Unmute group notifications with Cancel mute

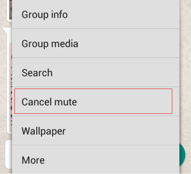click(x=93, y=101)
